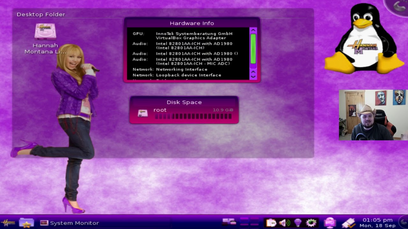The image size is (408, 229).
Task: Select the Network: Networking Interface row
Action: pyautogui.click(x=170, y=69)
